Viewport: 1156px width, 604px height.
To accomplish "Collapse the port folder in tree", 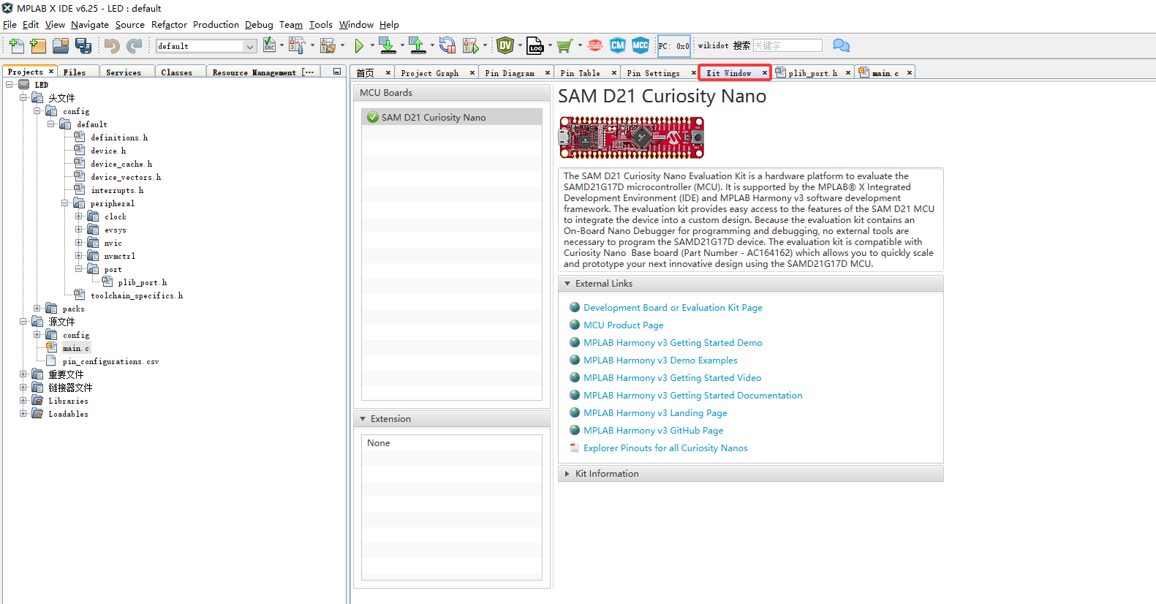I will [79, 269].
